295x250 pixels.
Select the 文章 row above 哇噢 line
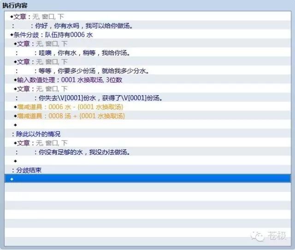[x=147, y=43]
